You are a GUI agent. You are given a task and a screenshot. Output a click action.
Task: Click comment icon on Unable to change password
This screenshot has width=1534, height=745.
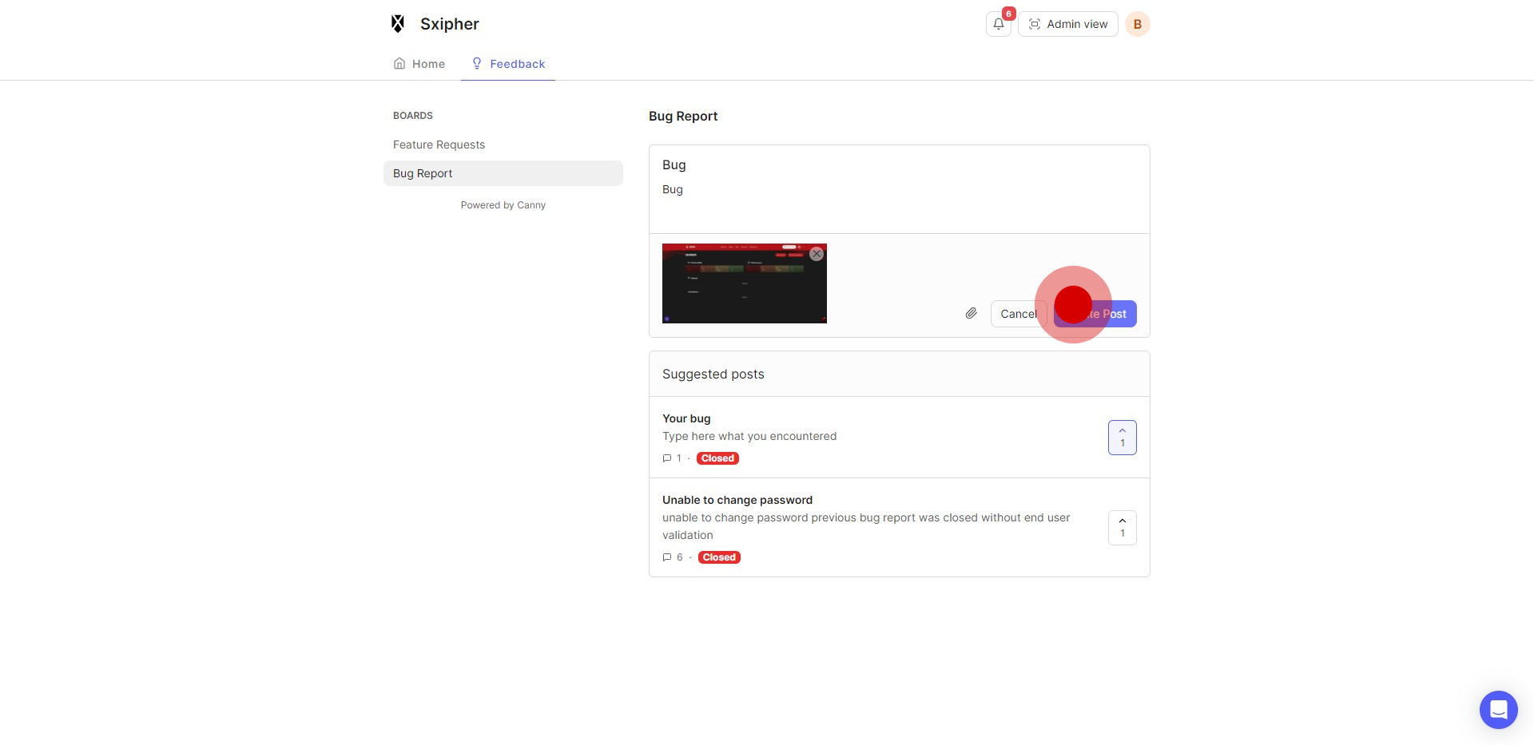coord(667,557)
